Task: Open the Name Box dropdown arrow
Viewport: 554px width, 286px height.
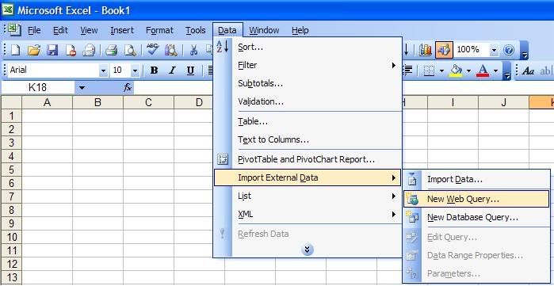Action: pyautogui.click(x=82, y=88)
